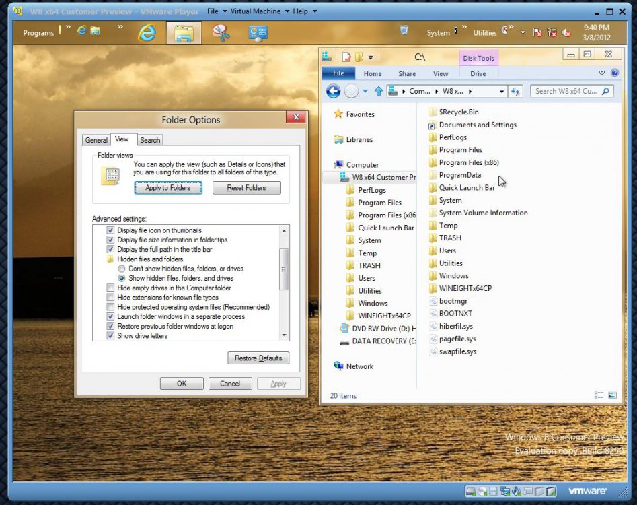The height and width of the screenshot is (505, 637).
Task: Toggle Display file size information in folder tips
Action: pos(110,240)
